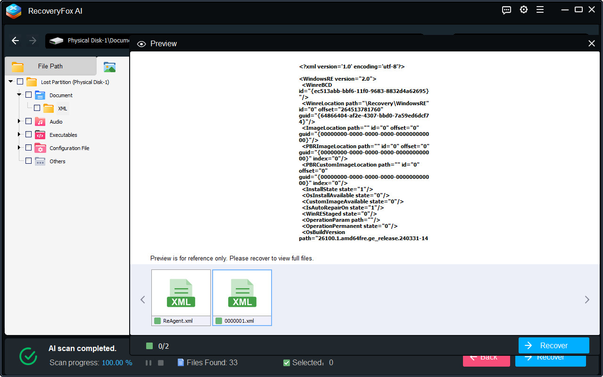
Task: Collapse the Document folder node
Action: tap(19, 95)
